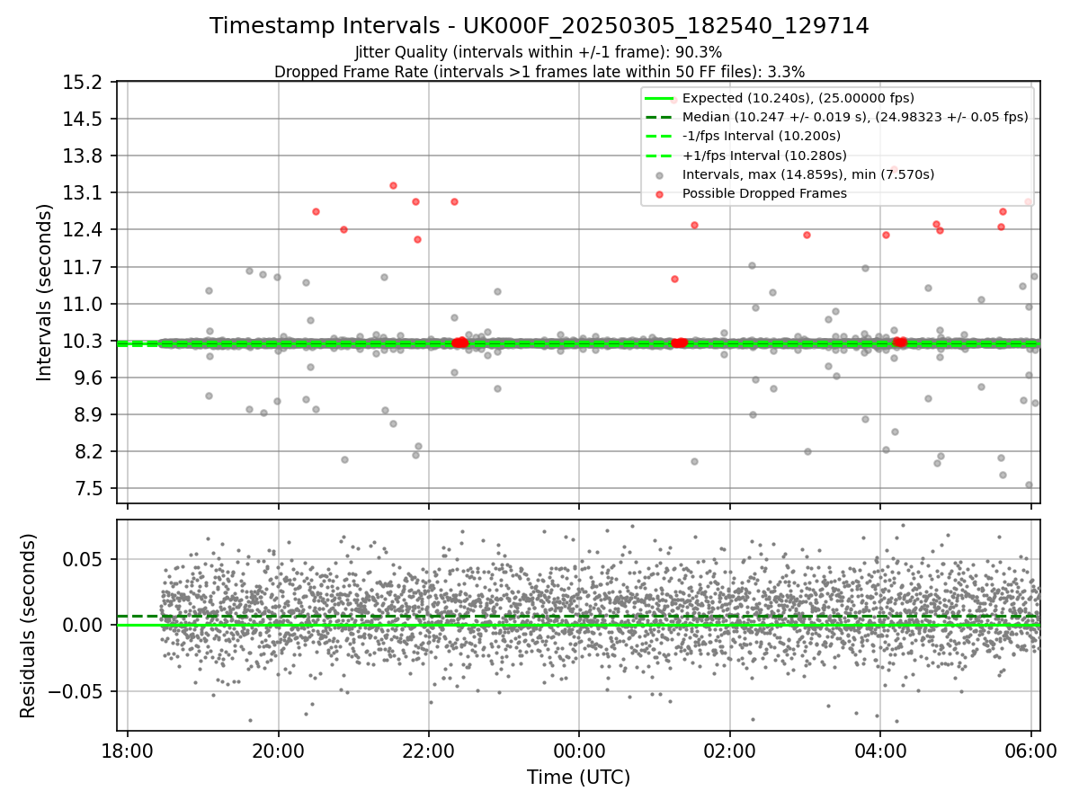Click the solid green line sample beside 'Expected' in legend
Viewport: 1079px width, 809px height.
(x=659, y=99)
